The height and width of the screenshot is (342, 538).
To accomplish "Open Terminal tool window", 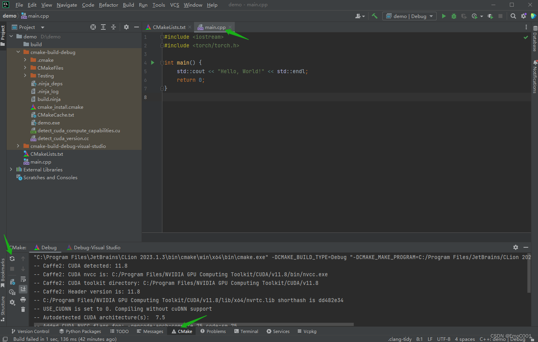I will pyautogui.click(x=246, y=331).
